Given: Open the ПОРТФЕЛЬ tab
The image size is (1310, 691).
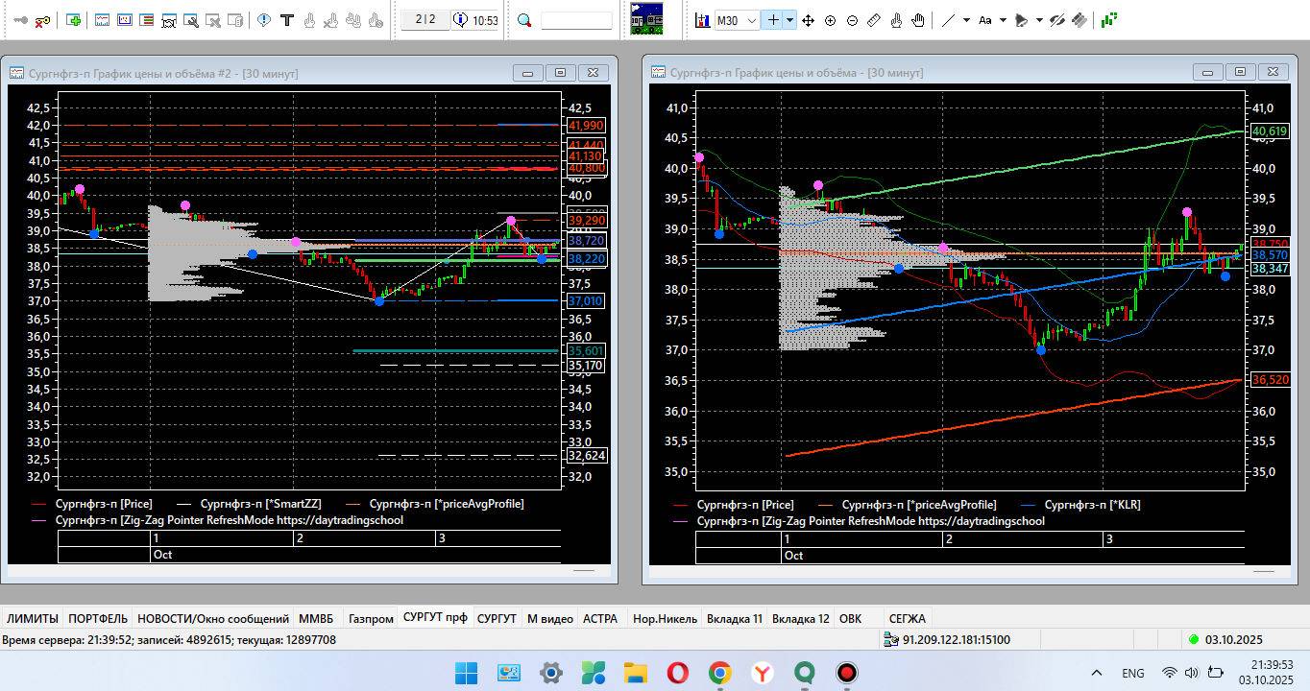Looking at the screenshot, I should coord(98,619).
